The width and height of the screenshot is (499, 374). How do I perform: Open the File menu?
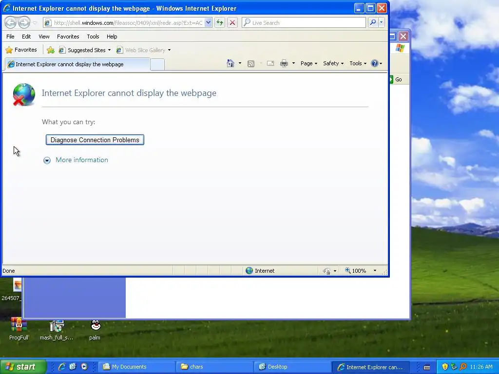10,37
